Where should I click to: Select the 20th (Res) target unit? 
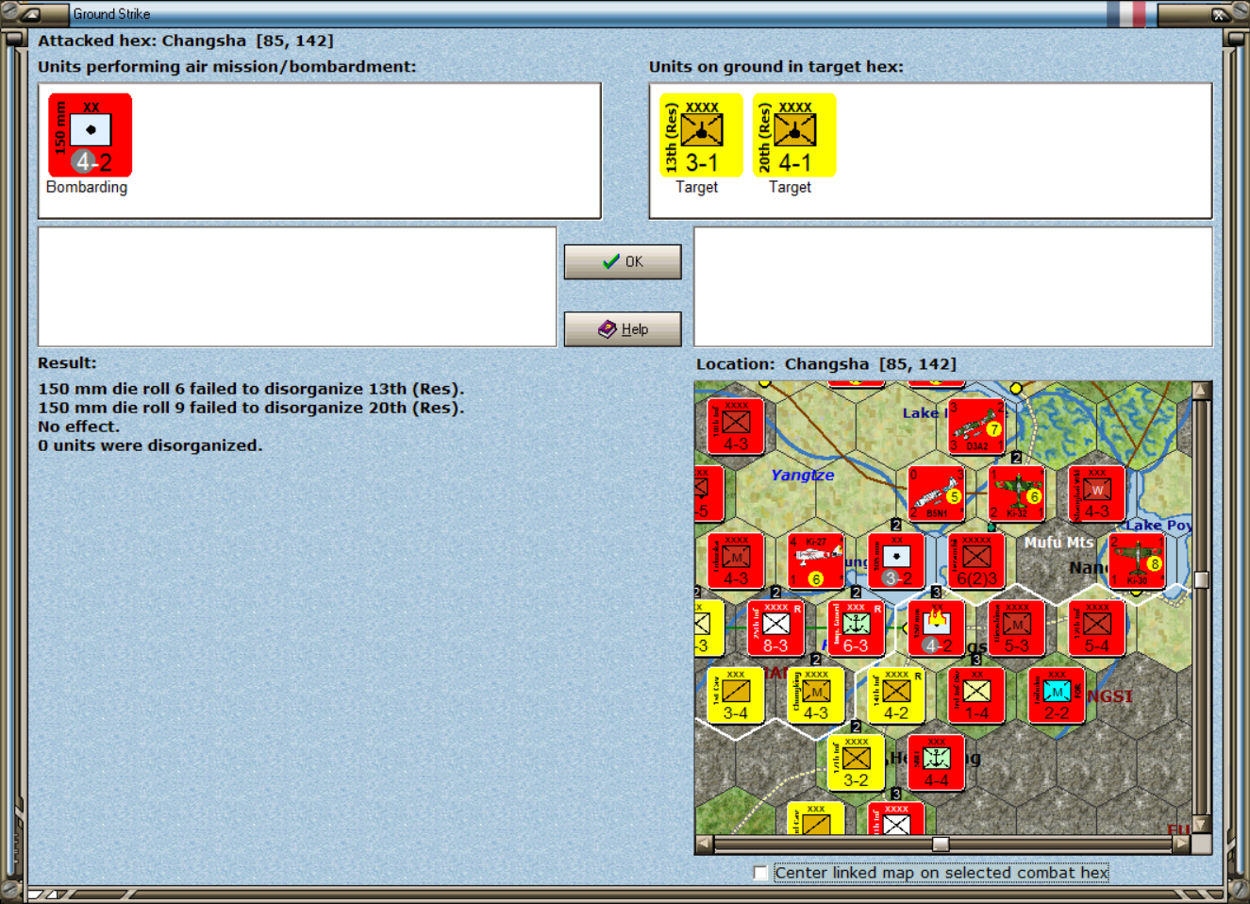794,135
